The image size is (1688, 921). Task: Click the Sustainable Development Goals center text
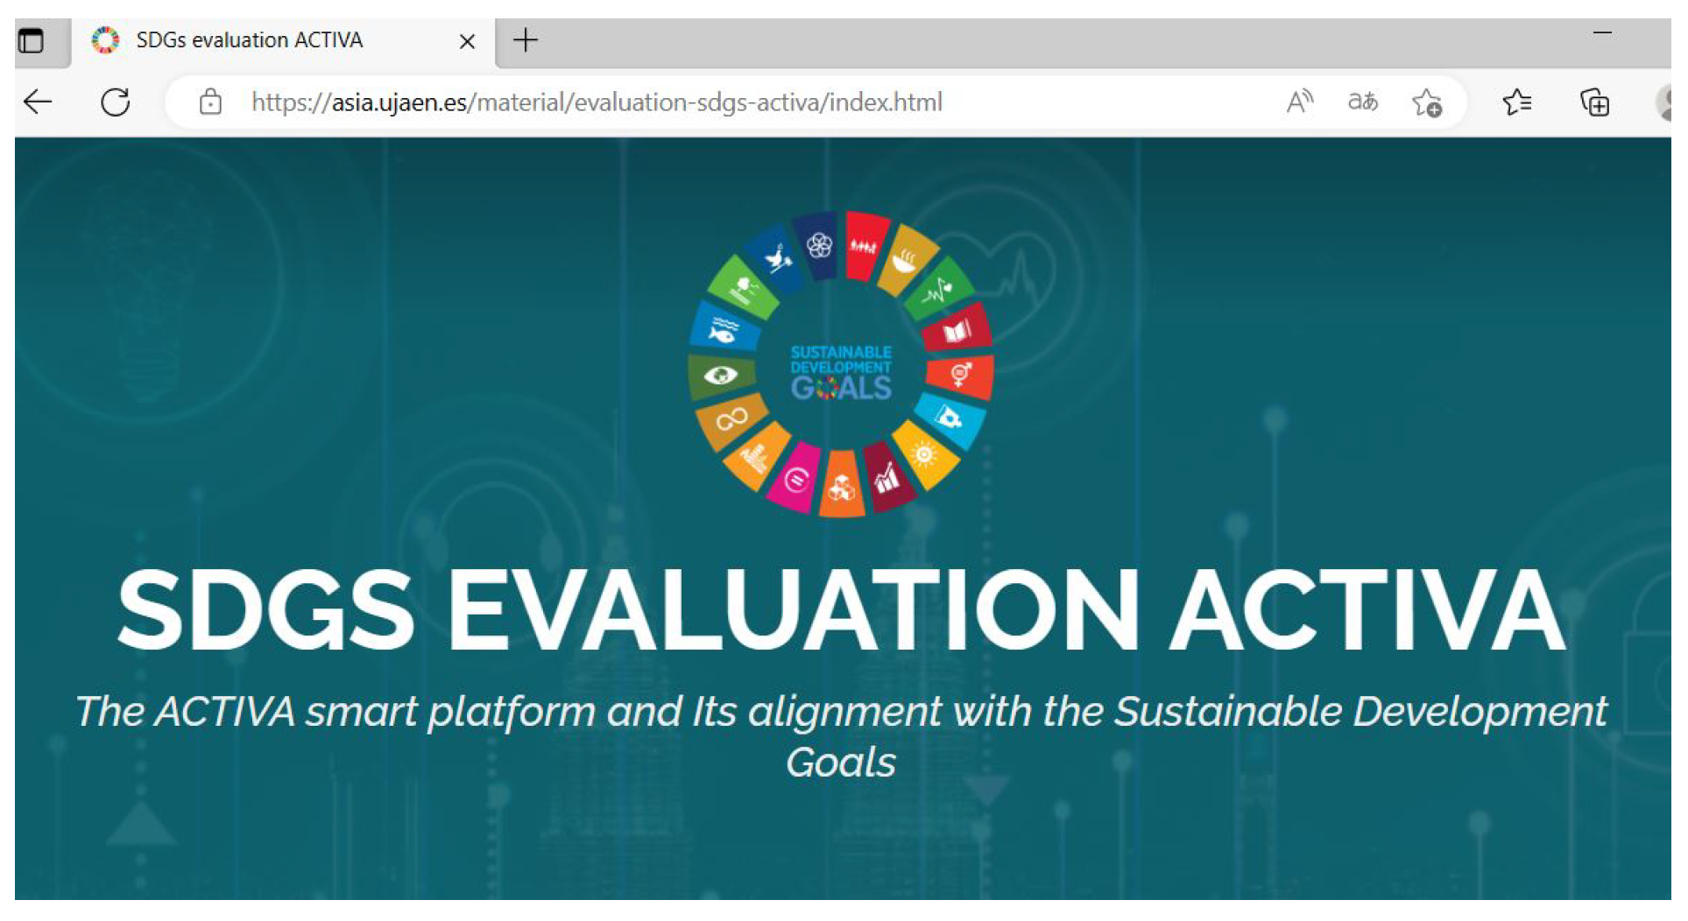[841, 372]
